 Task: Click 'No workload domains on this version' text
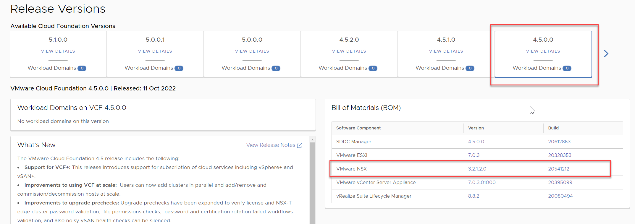(63, 121)
